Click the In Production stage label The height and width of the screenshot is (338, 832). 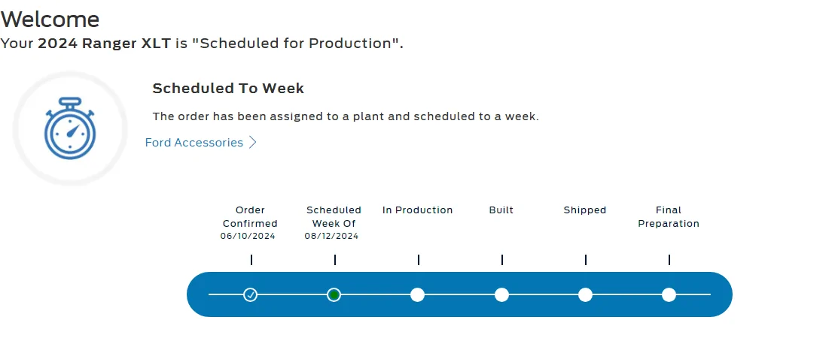(x=418, y=210)
